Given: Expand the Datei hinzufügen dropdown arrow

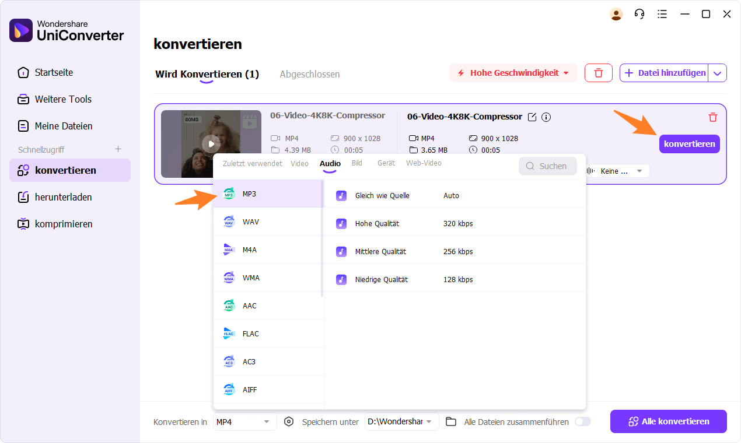Looking at the screenshot, I should pos(718,73).
